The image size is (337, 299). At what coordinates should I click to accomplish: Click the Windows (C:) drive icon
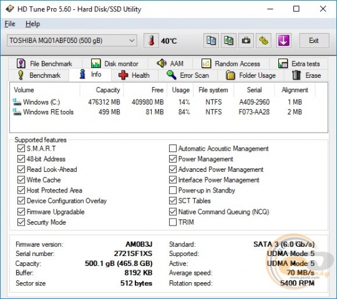click(x=17, y=102)
